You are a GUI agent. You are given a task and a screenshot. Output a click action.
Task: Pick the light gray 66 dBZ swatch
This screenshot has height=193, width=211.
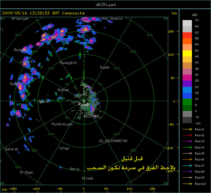[x=187, y=23]
